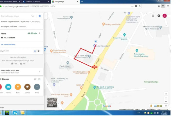
Task: Open the Google apps grid icon
Action: 153,16
